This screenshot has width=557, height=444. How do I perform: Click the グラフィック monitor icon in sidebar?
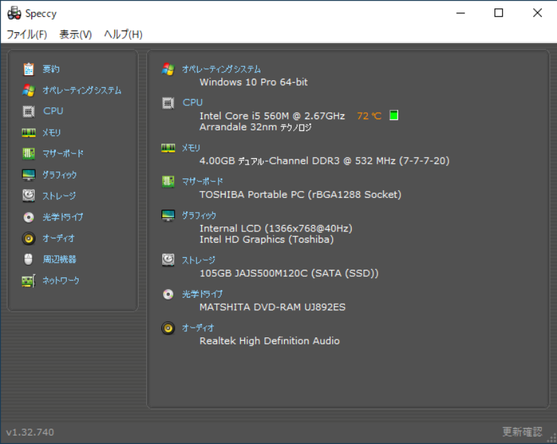click(x=29, y=175)
